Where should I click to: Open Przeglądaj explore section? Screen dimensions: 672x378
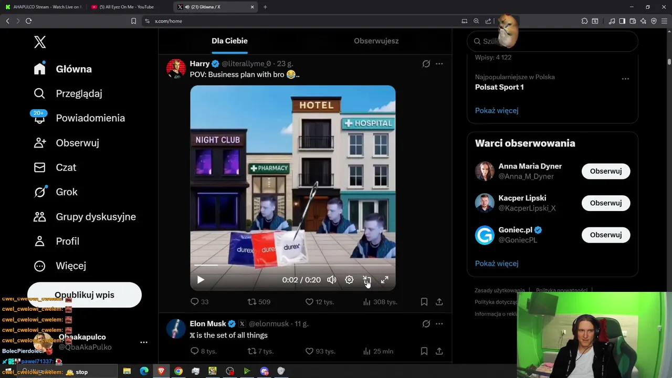[x=68, y=93]
